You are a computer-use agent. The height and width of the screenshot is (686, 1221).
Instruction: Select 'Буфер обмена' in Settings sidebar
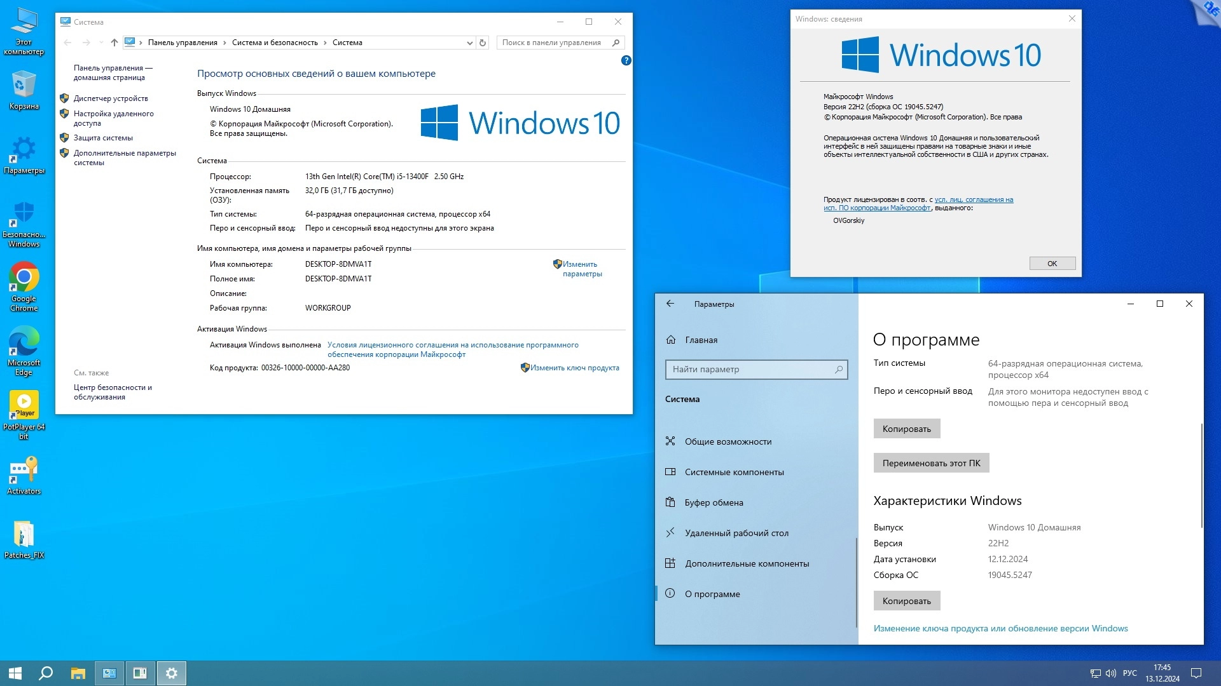pyautogui.click(x=714, y=502)
